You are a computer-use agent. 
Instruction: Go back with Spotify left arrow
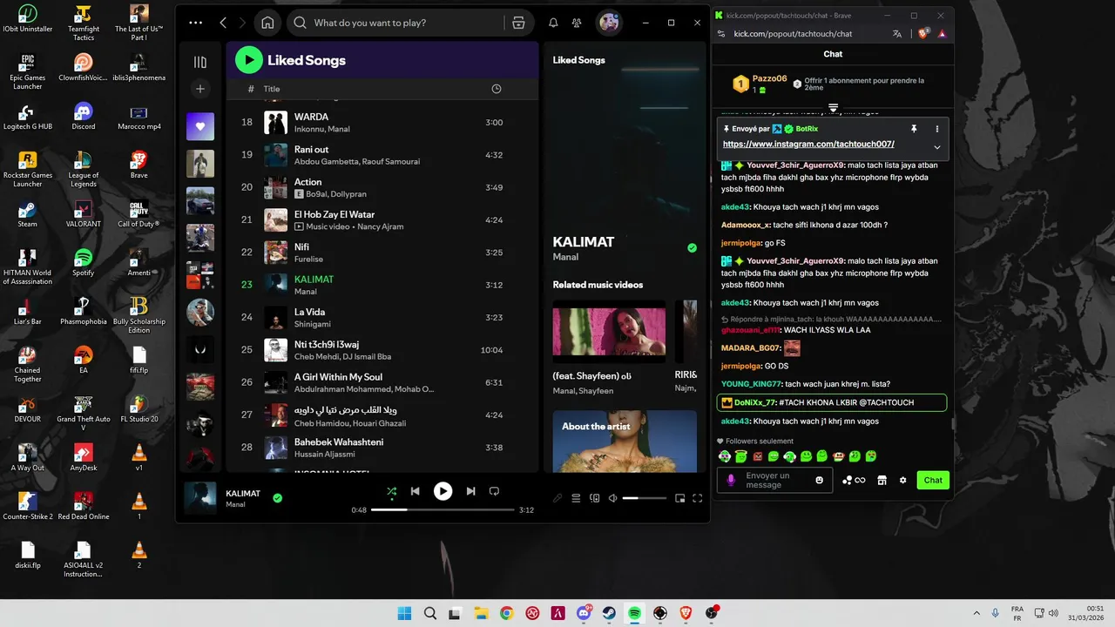click(223, 23)
